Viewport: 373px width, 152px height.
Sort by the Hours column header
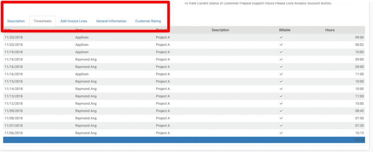click(330, 30)
